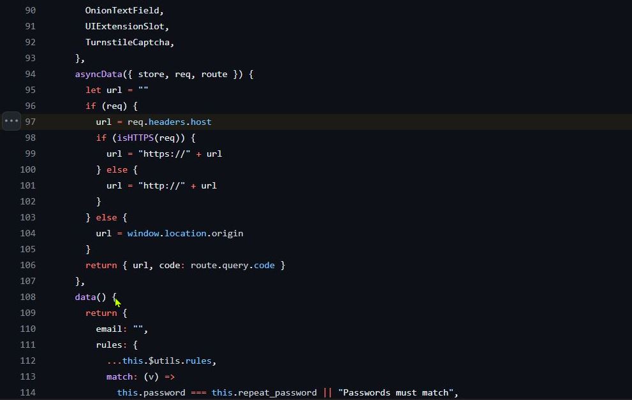This screenshot has width=632, height=400.
Task: Click 'rules' key on line 111
Action: (x=109, y=345)
